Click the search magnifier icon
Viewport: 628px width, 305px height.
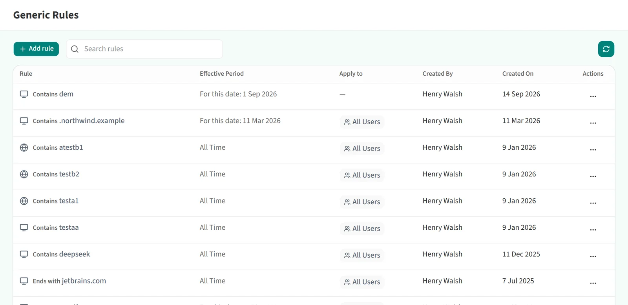pos(75,49)
